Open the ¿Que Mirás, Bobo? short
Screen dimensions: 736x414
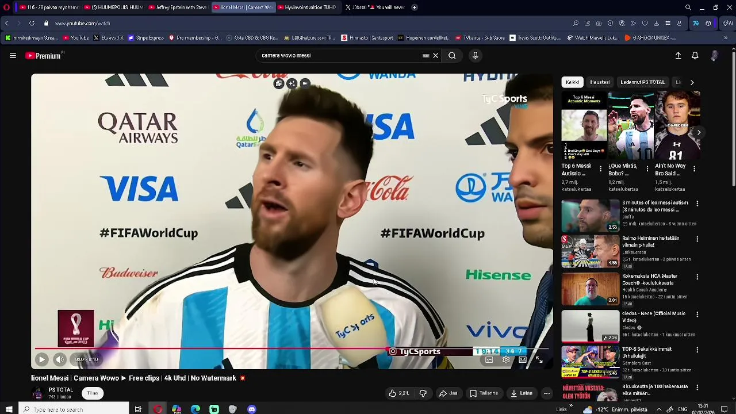point(631,125)
